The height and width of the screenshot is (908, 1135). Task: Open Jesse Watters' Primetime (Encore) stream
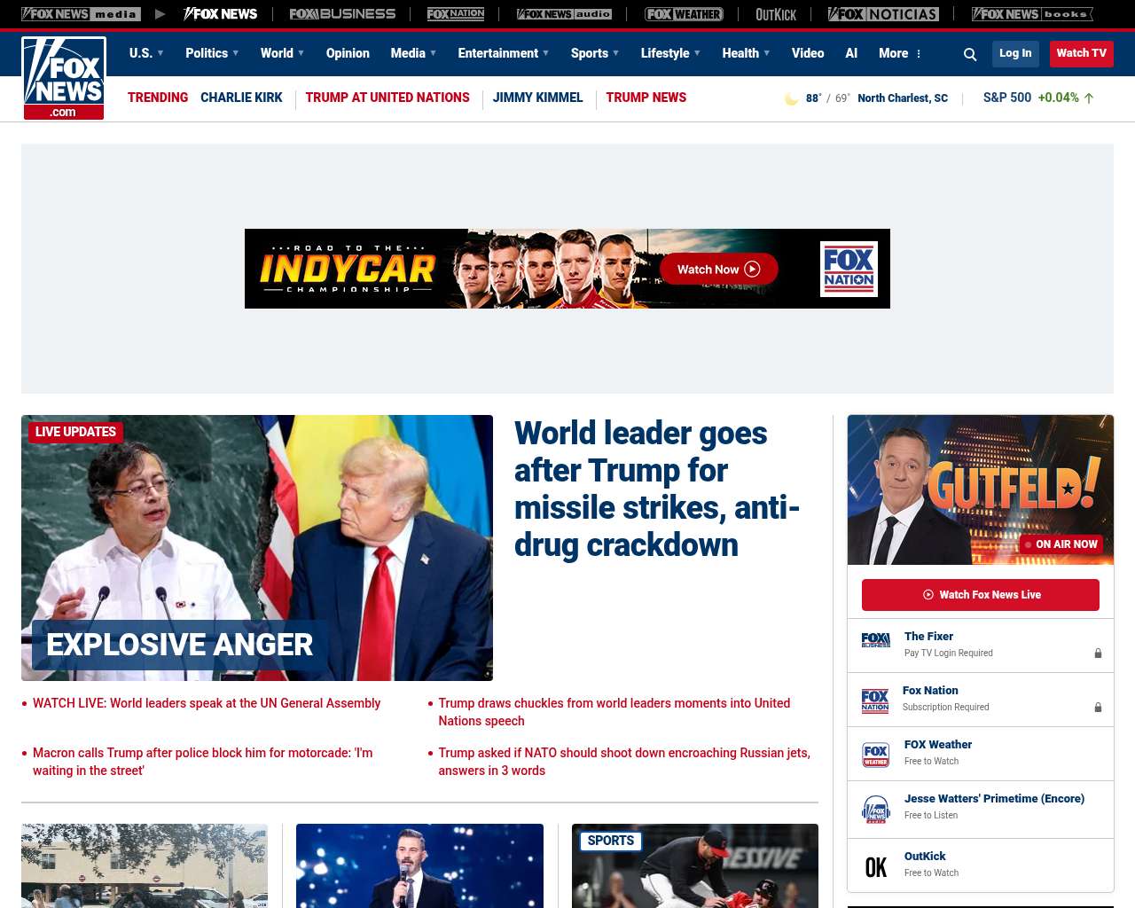(x=981, y=810)
